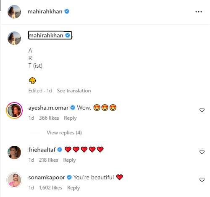View 1,602 likes on sonamkapoor's comment
210x197 pixels.
coord(50,188)
